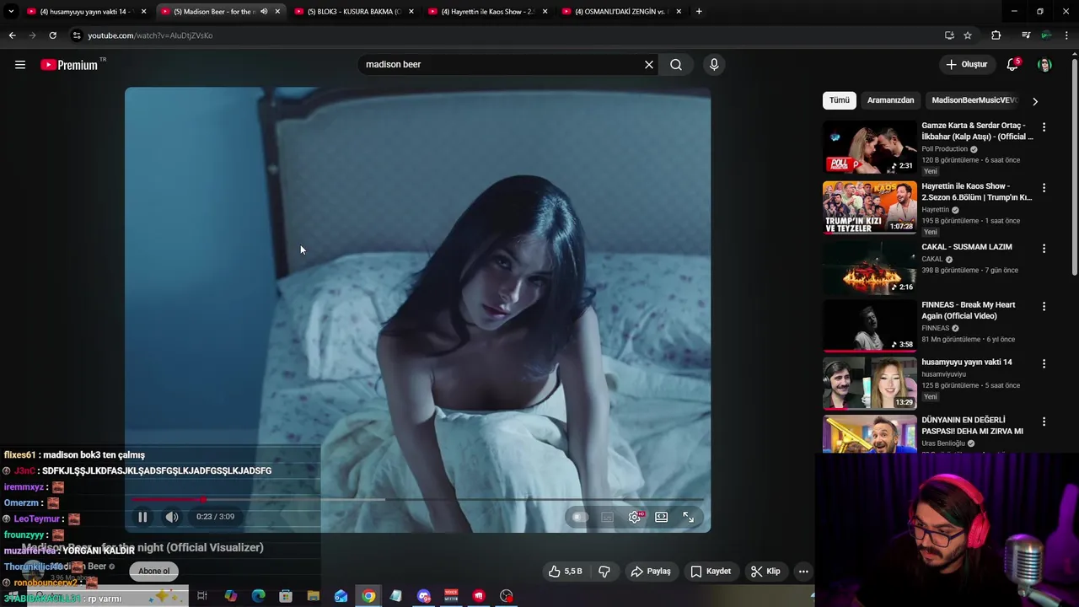Switch to Hayrettin ile Kaos Show tab
The image size is (1079, 607).
pyautogui.click(x=487, y=12)
